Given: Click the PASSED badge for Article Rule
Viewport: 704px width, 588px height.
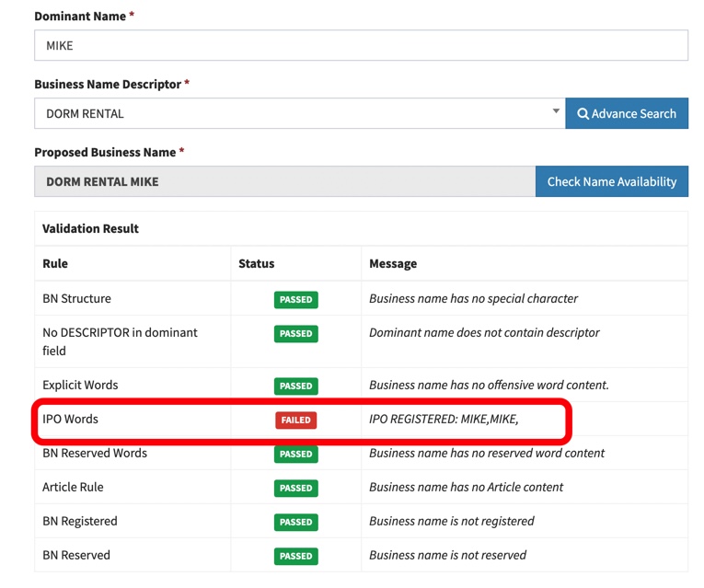Looking at the screenshot, I should pos(295,488).
